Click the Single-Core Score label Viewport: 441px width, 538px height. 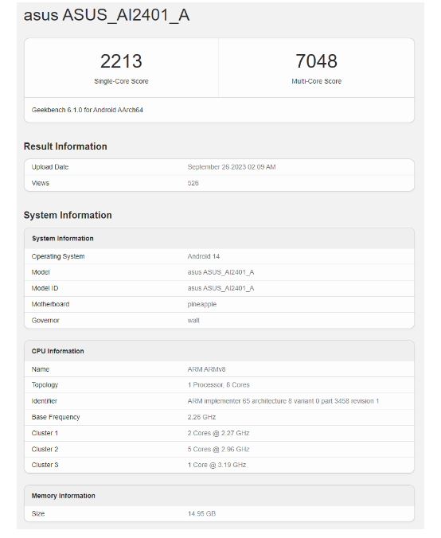(x=121, y=81)
